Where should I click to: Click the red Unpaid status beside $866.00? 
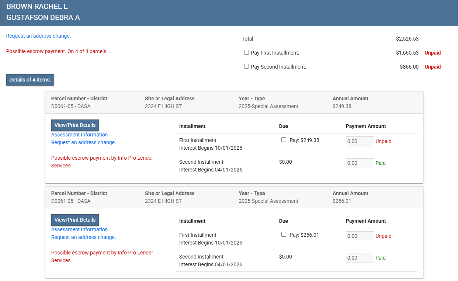click(433, 67)
